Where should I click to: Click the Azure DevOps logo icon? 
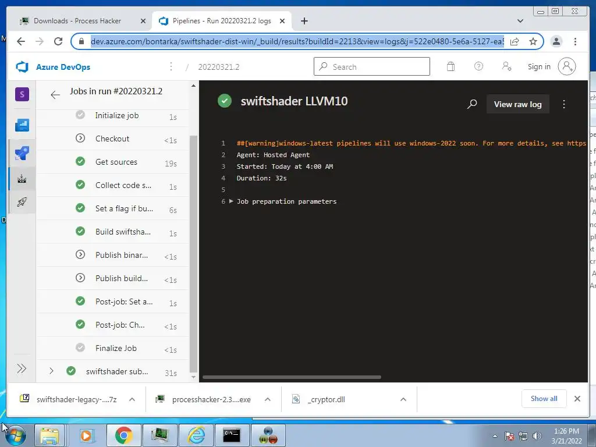[x=22, y=67]
